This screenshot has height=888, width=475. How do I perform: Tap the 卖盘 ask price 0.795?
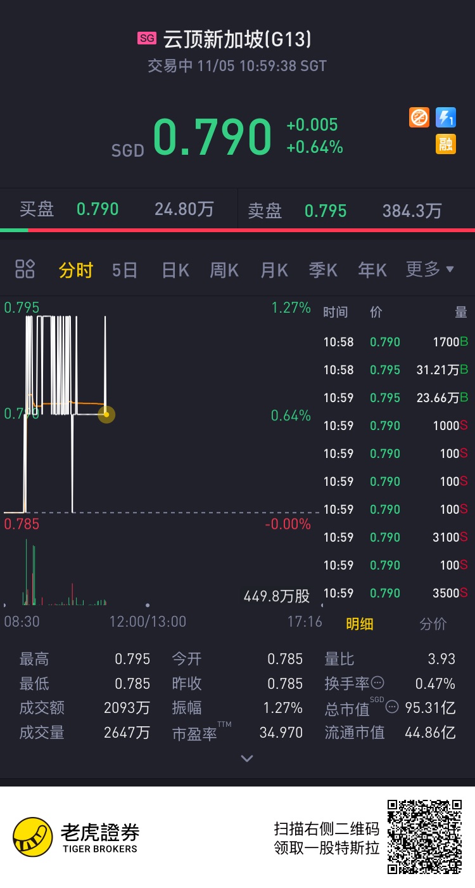326,211
